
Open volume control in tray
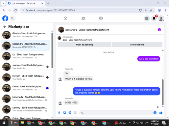click(x=142, y=123)
